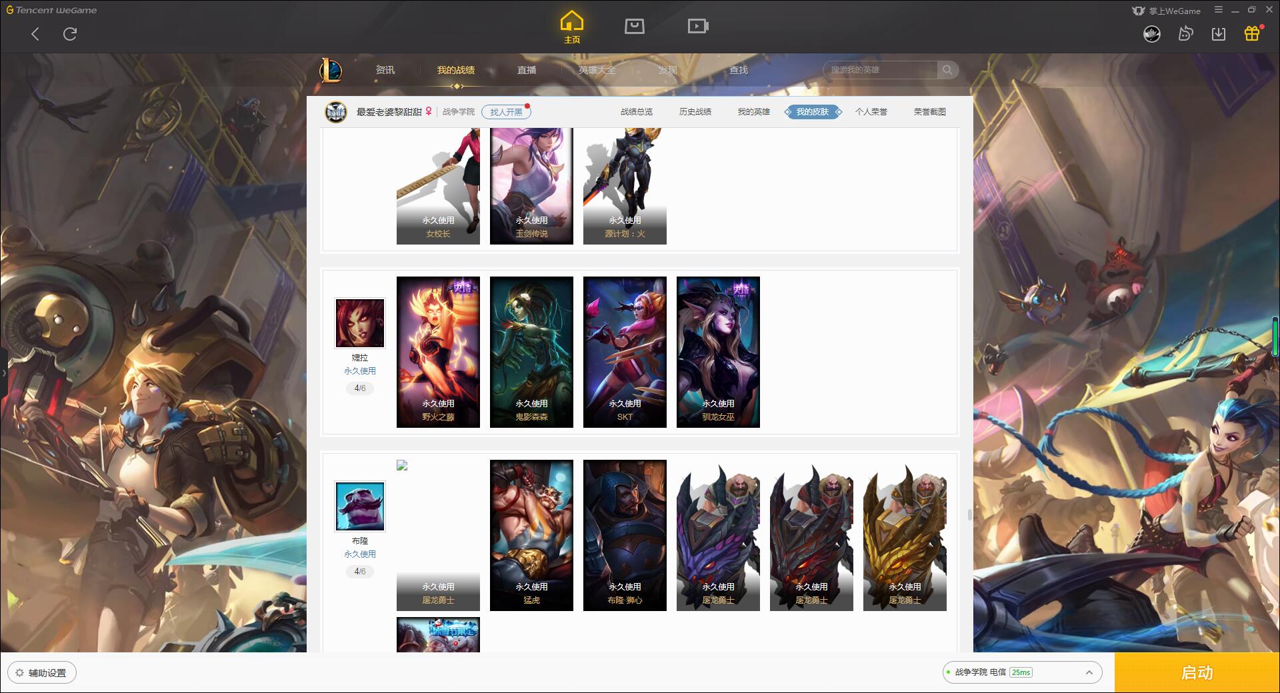The height and width of the screenshot is (693, 1280).
Task: Open the gift box icon
Action: pos(1252,33)
